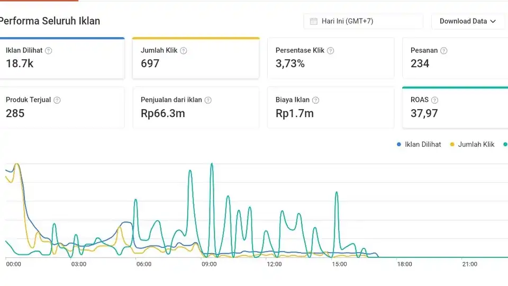Open the Download Data dropdown
Screen dimensions: 508x286
point(468,21)
